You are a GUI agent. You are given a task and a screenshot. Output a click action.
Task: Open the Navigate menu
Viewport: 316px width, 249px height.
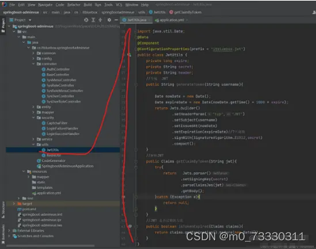coord(45,5)
